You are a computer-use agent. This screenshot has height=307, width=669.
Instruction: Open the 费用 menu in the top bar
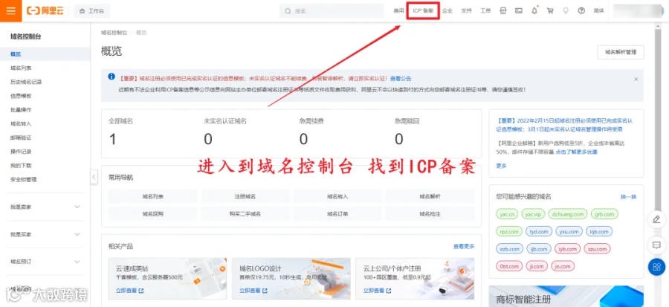tap(398, 11)
